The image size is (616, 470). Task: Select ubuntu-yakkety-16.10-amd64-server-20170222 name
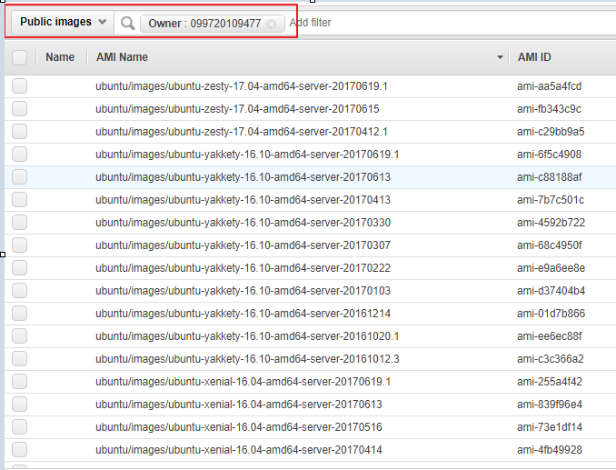pyautogui.click(x=243, y=268)
